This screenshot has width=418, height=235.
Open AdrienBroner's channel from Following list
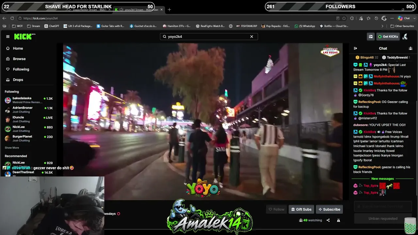click(29, 110)
